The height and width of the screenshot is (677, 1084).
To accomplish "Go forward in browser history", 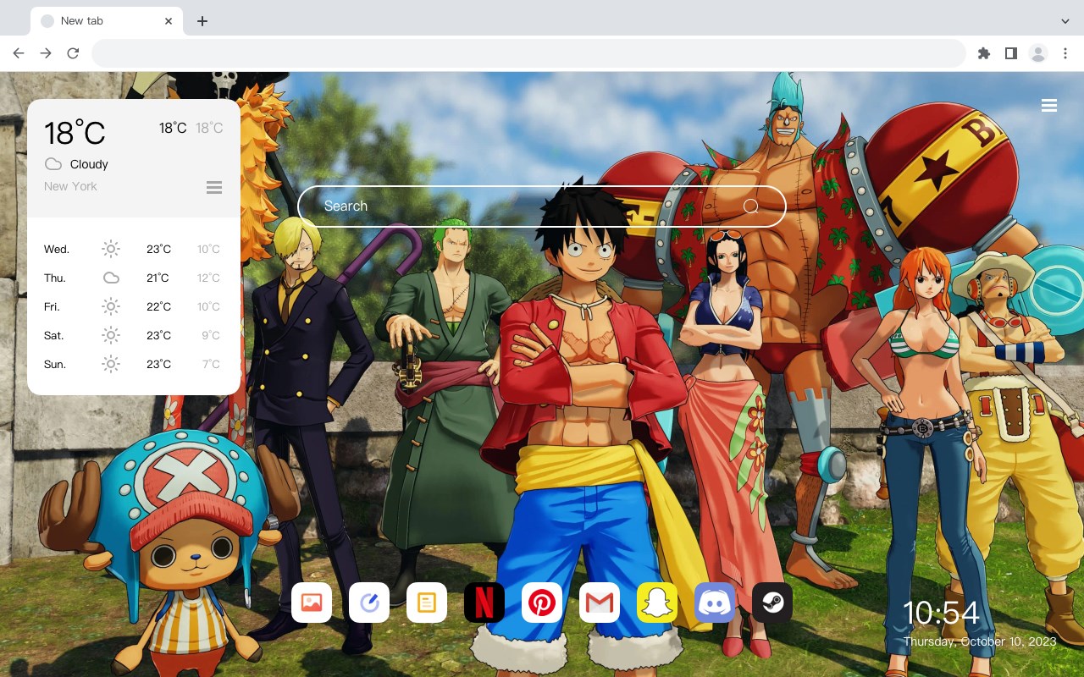I will point(46,53).
